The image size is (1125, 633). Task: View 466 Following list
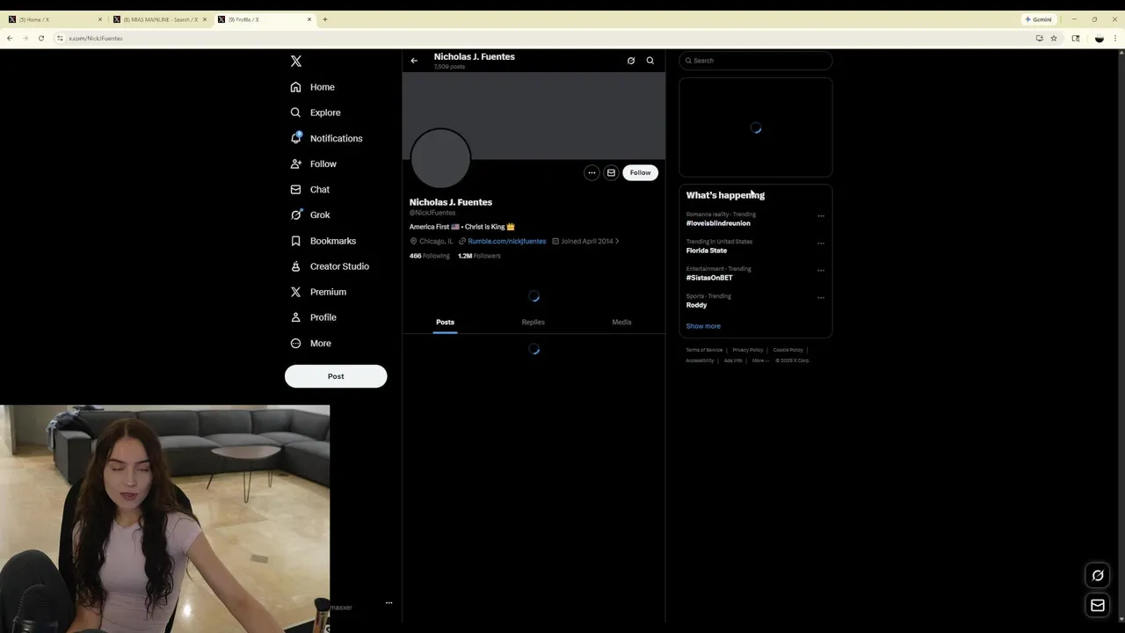(430, 256)
